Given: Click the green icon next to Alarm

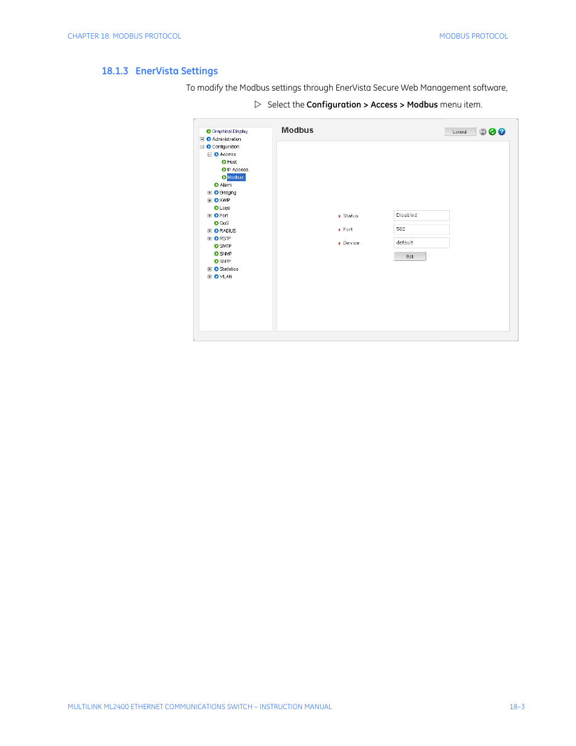Looking at the screenshot, I should pos(216,185).
